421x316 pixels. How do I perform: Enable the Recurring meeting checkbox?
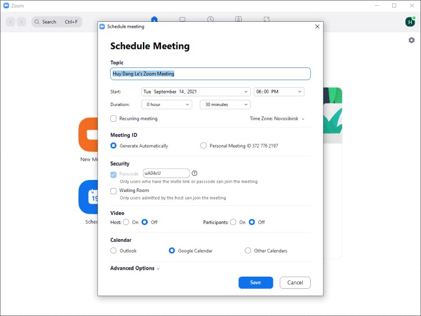[114, 119]
